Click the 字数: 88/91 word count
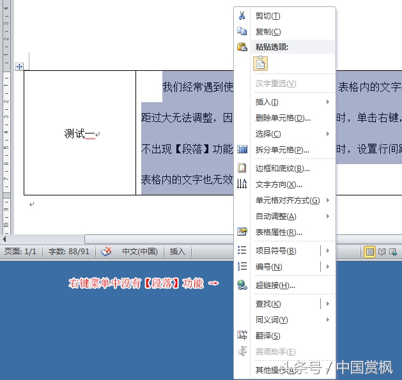This screenshot has height=380, width=402. (69, 252)
